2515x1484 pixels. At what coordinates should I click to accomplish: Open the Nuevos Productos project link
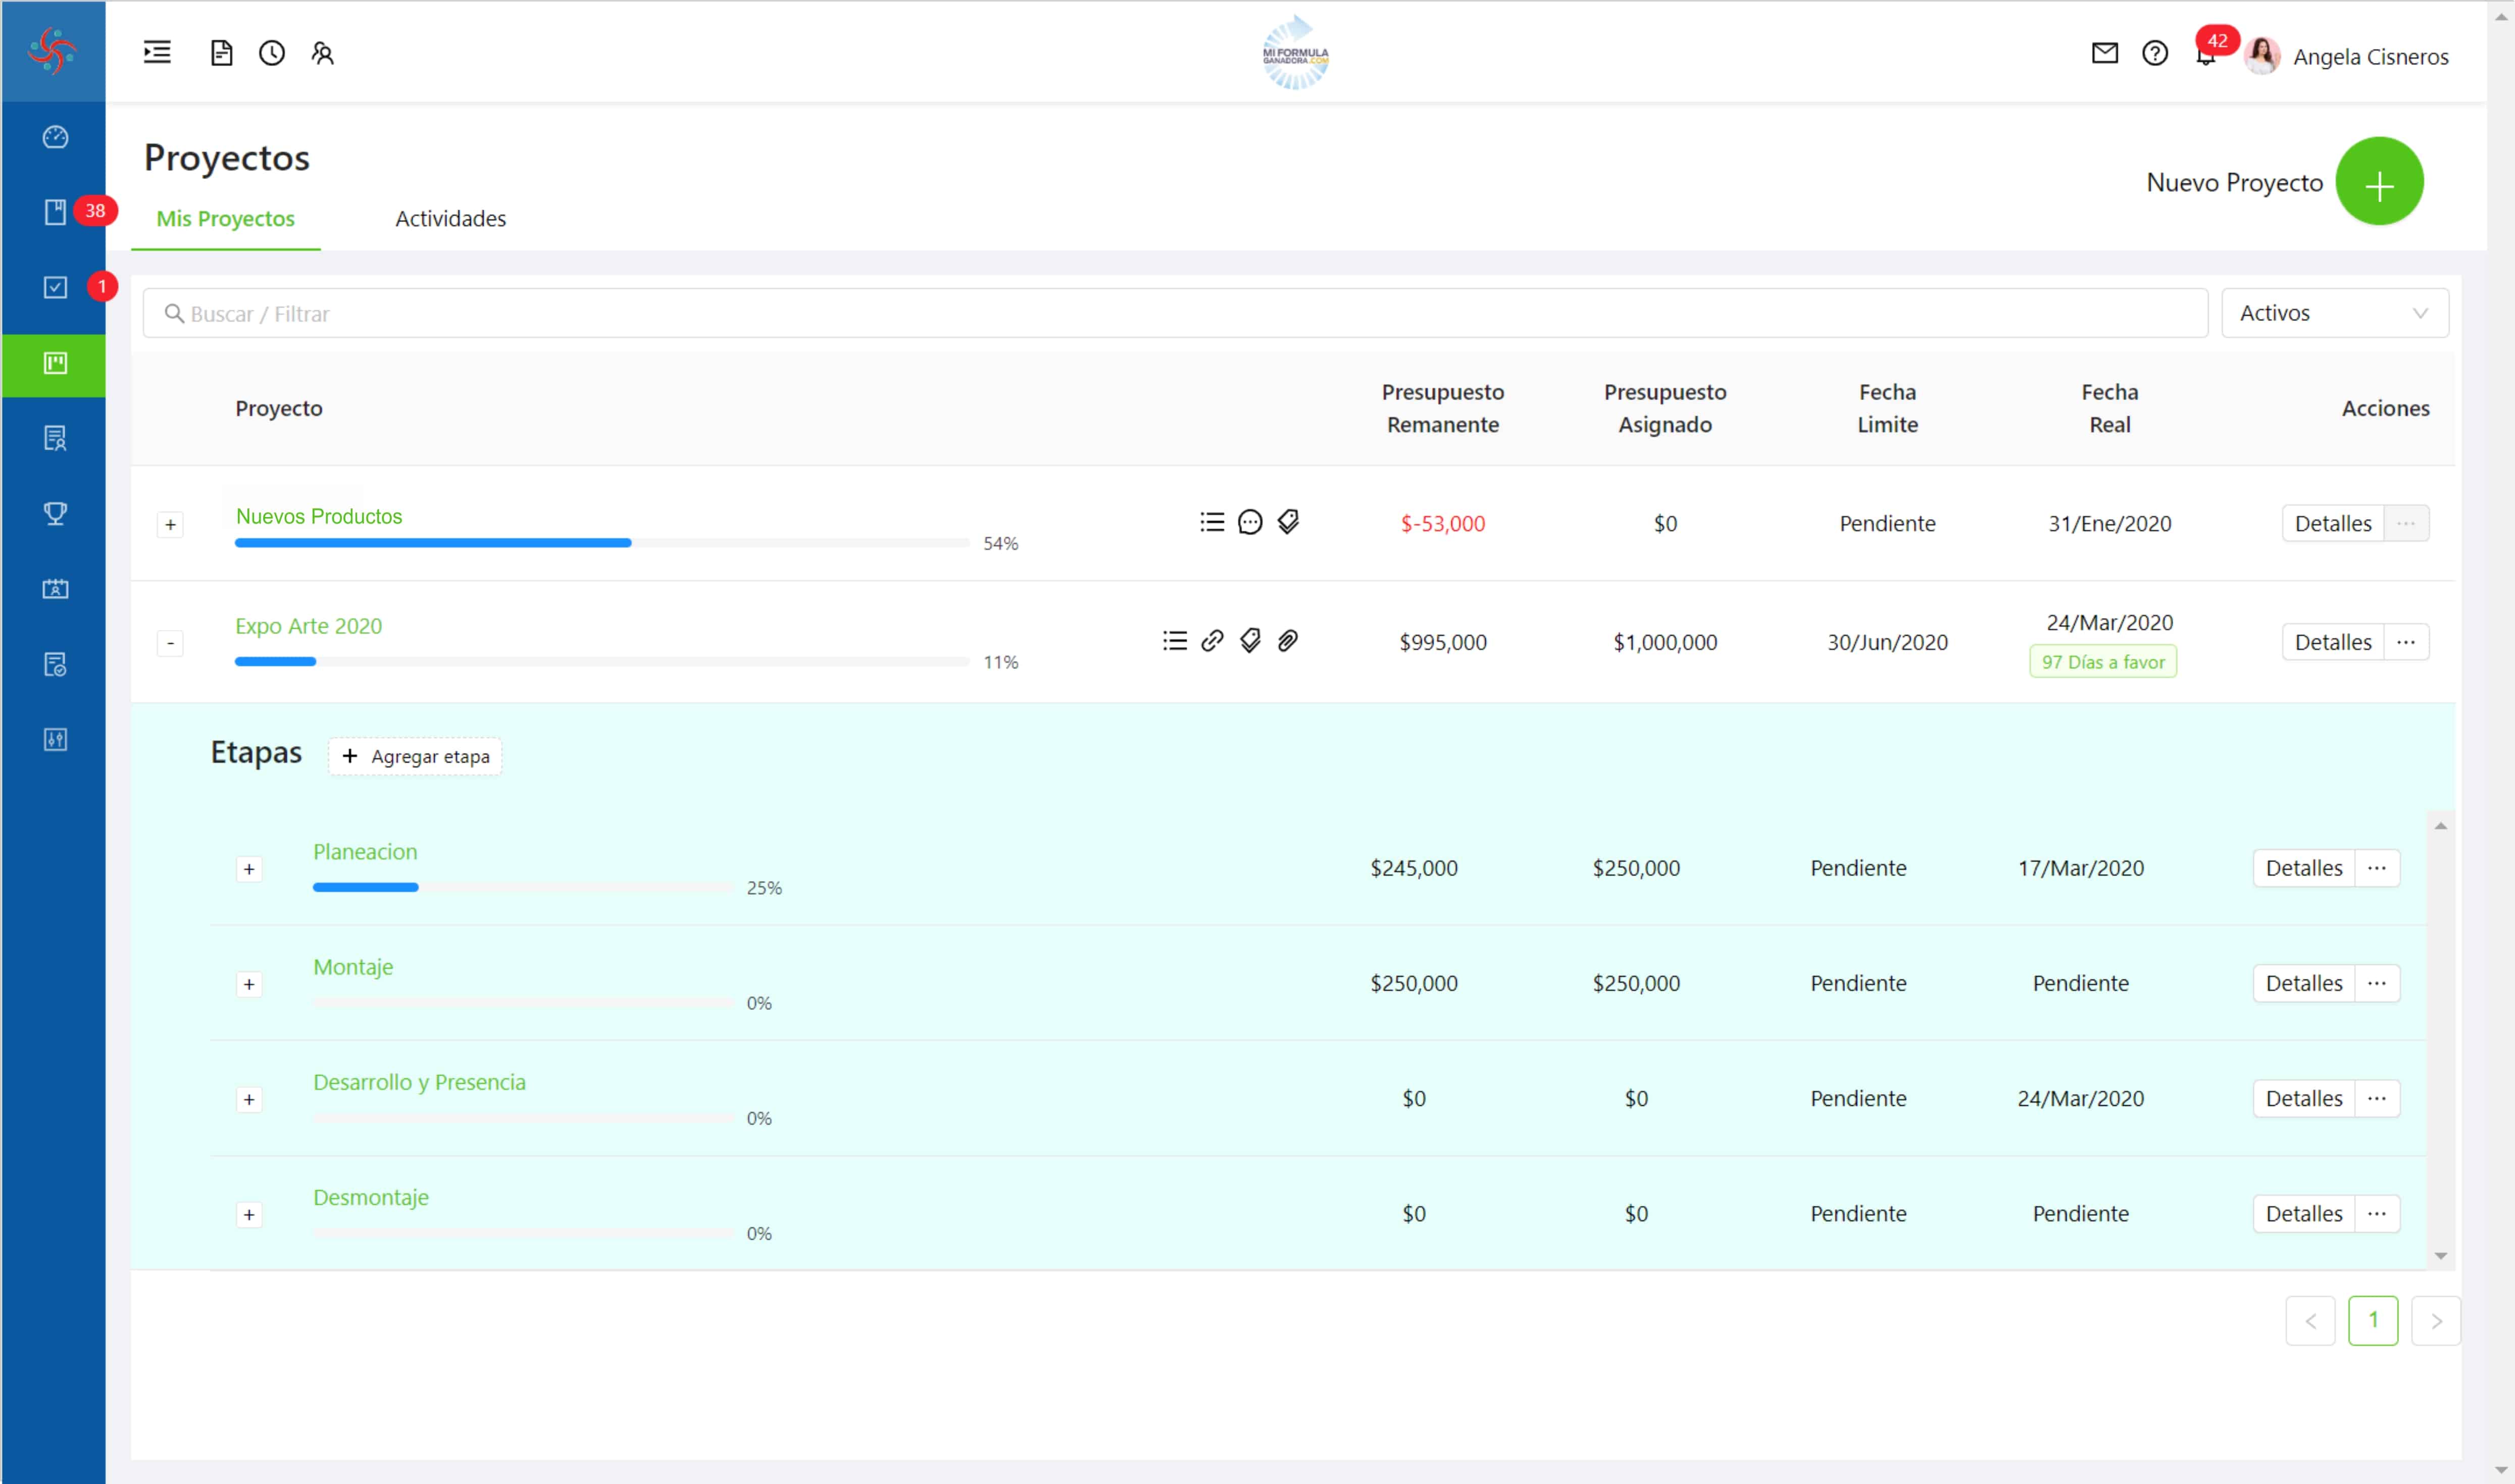319,516
